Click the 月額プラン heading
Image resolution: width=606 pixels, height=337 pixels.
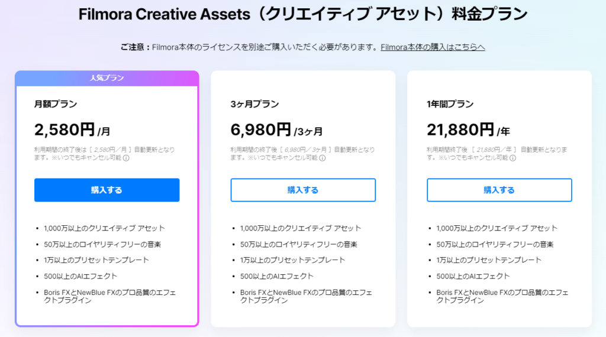pyautogui.click(x=56, y=104)
